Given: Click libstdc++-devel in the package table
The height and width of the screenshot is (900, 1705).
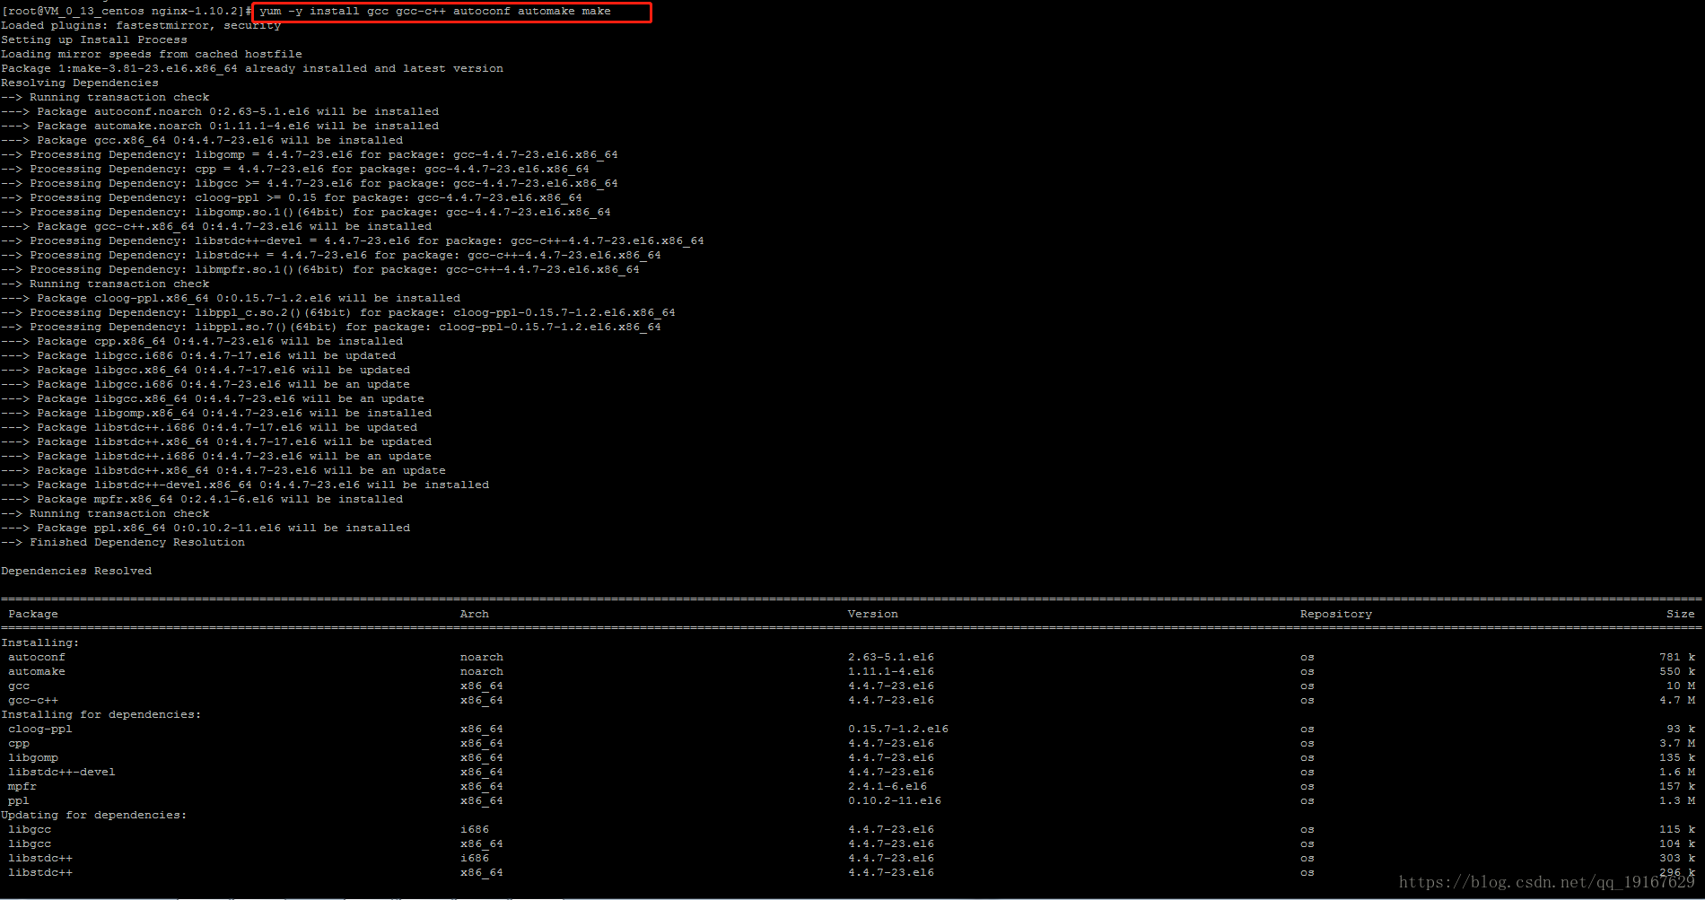Looking at the screenshot, I should point(62,773).
